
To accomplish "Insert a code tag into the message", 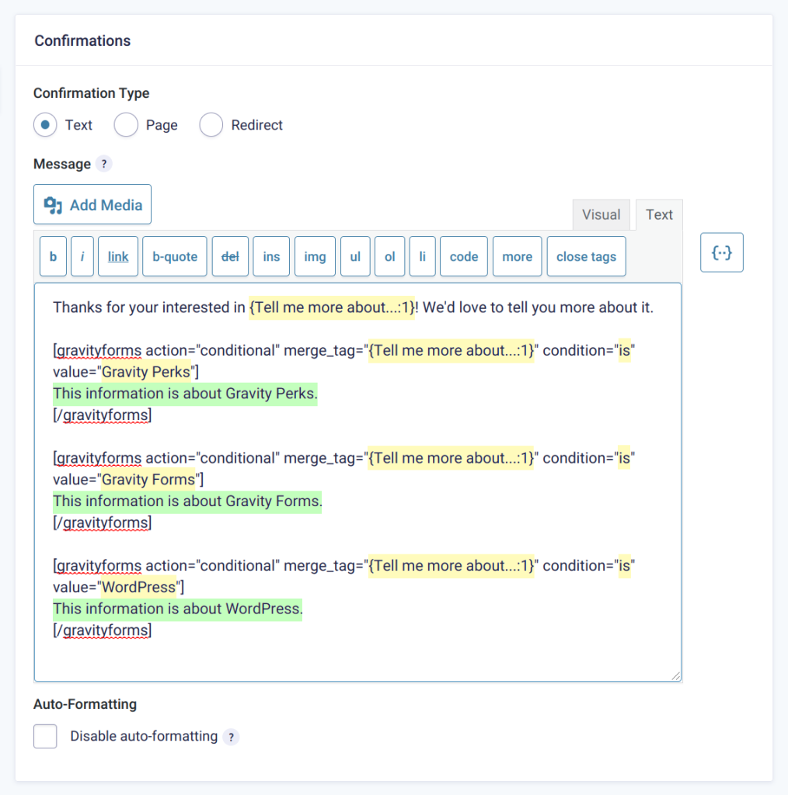I will point(463,256).
